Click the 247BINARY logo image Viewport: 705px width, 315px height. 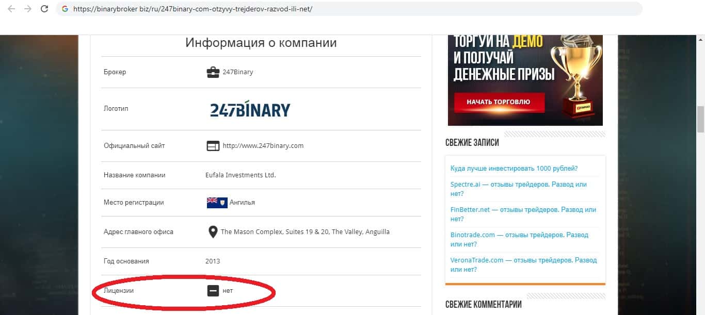point(250,109)
